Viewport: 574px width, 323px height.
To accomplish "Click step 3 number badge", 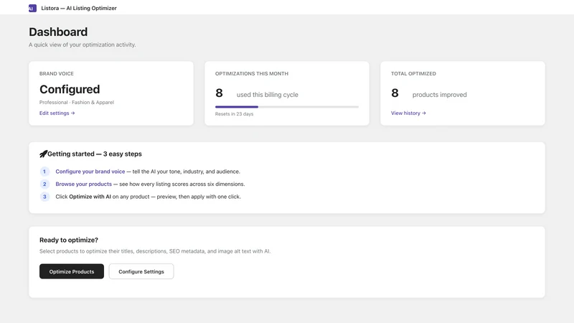I will pyautogui.click(x=44, y=197).
